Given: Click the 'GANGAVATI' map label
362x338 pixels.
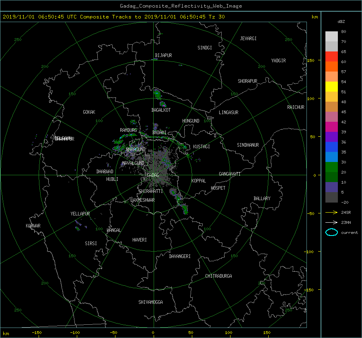Looking at the screenshot, I should pos(230,174).
